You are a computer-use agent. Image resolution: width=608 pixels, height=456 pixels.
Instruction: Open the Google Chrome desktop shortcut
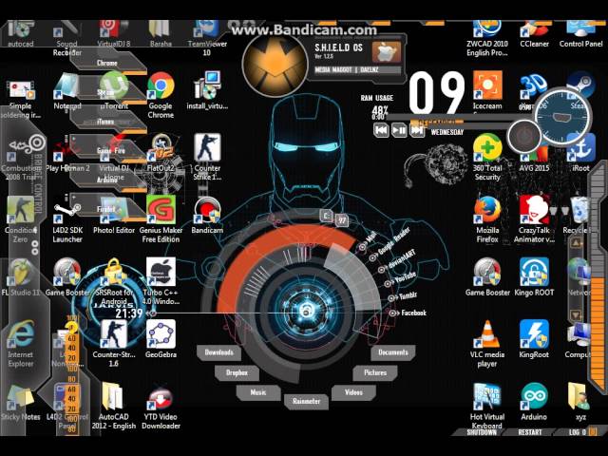coord(161,85)
